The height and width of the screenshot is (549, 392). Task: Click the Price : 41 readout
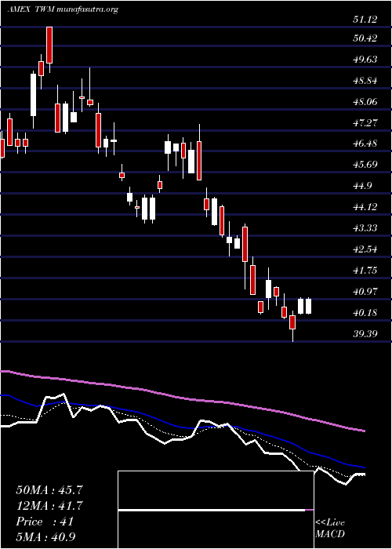(x=45, y=522)
